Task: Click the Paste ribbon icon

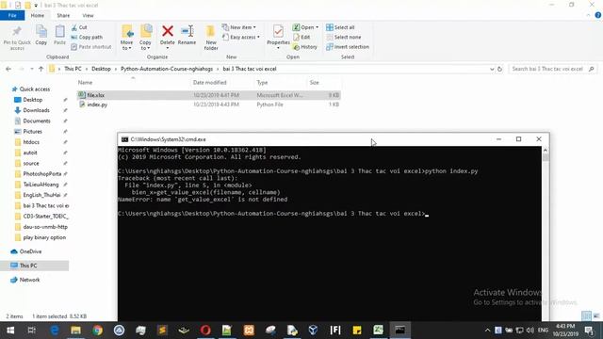Action: click(59, 35)
